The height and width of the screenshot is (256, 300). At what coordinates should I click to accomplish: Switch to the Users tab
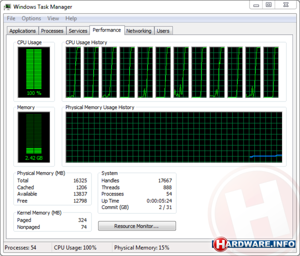pyautogui.click(x=163, y=31)
